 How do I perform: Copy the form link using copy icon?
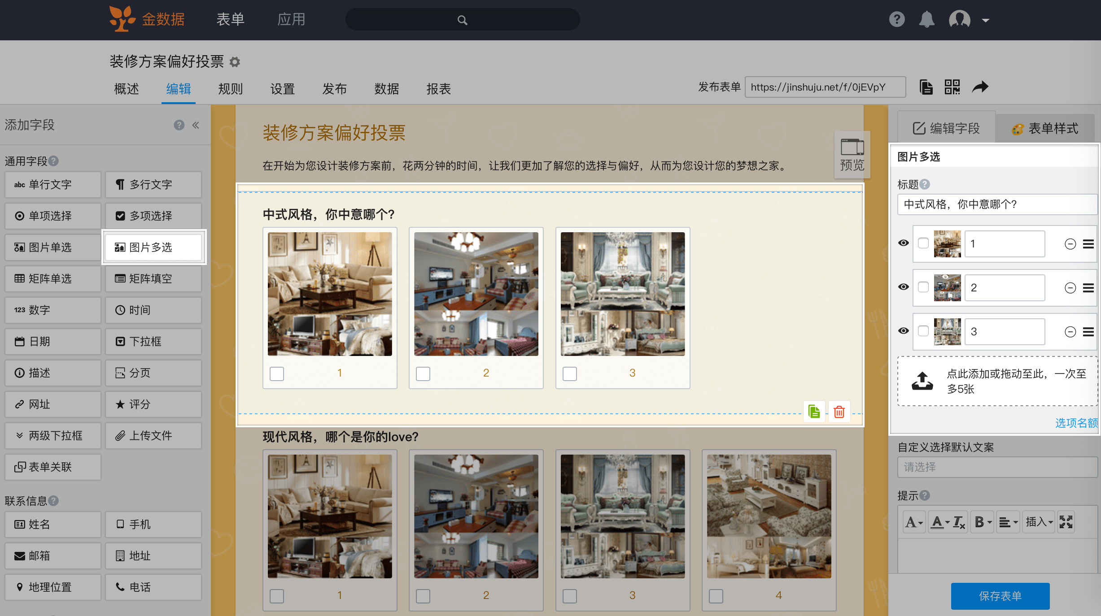coord(926,87)
